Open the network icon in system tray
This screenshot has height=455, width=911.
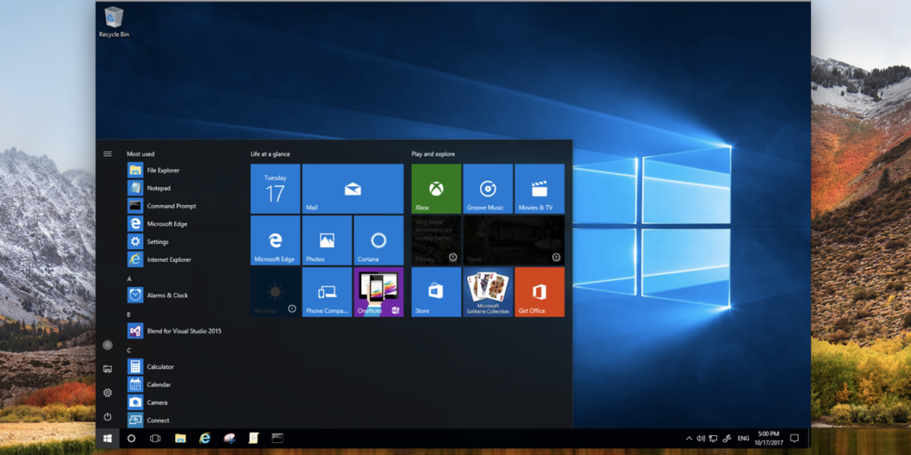pos(714,439)
